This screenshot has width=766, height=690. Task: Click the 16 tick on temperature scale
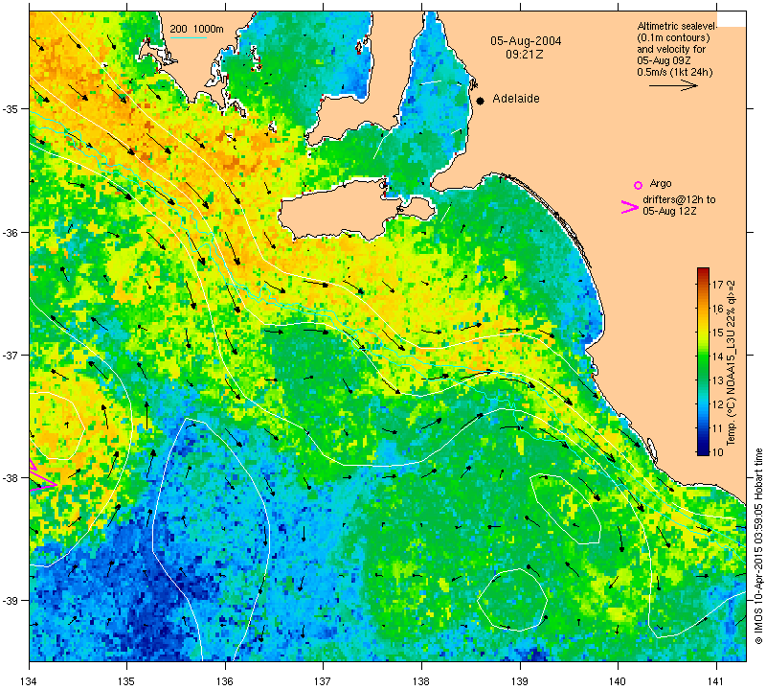717,309
